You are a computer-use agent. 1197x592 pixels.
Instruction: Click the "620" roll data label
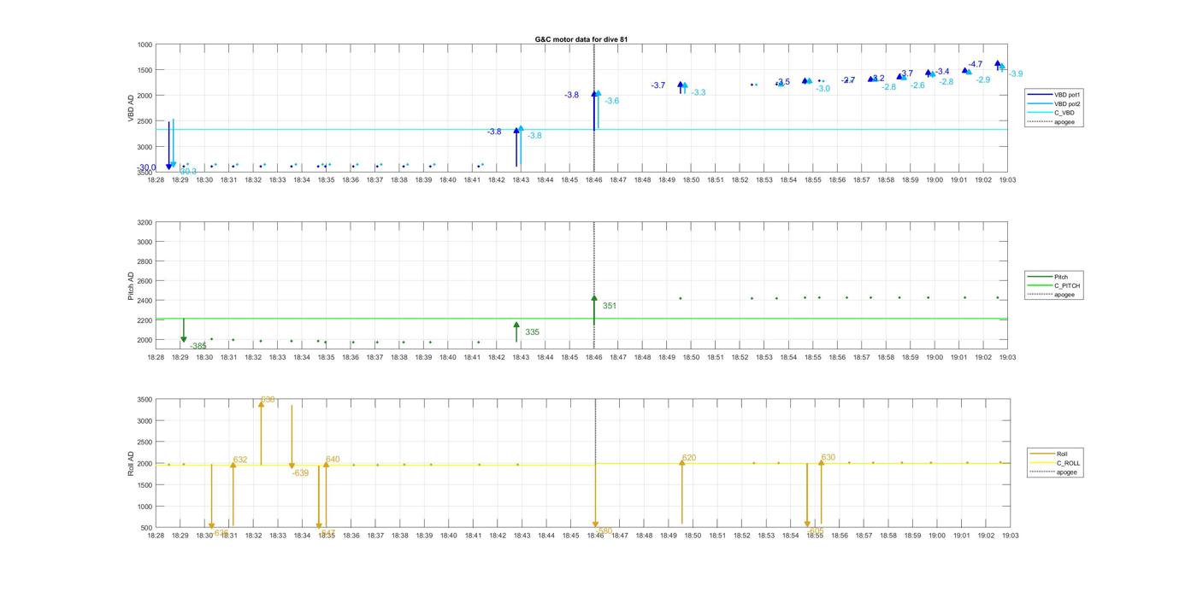click(x=689, y=458)
